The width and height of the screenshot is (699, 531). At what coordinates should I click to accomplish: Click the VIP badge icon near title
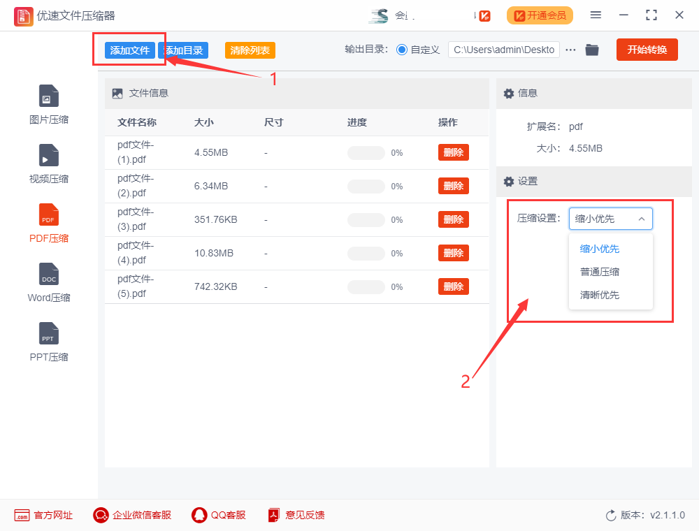pos(484,16)
